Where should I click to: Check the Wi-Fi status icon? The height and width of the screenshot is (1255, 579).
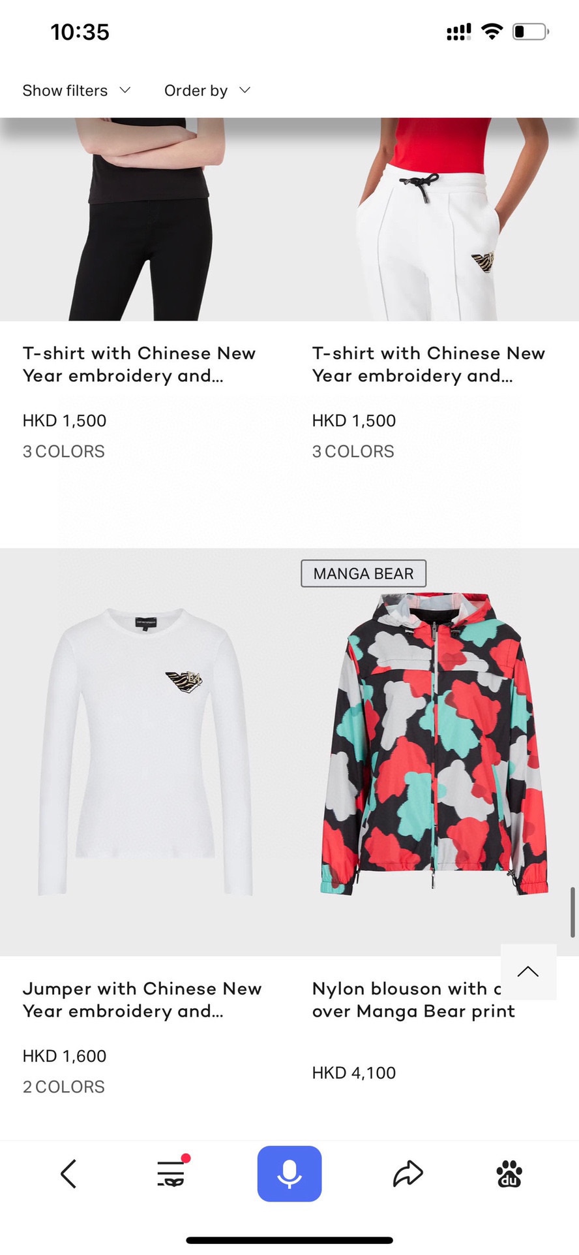coord(492,31)
